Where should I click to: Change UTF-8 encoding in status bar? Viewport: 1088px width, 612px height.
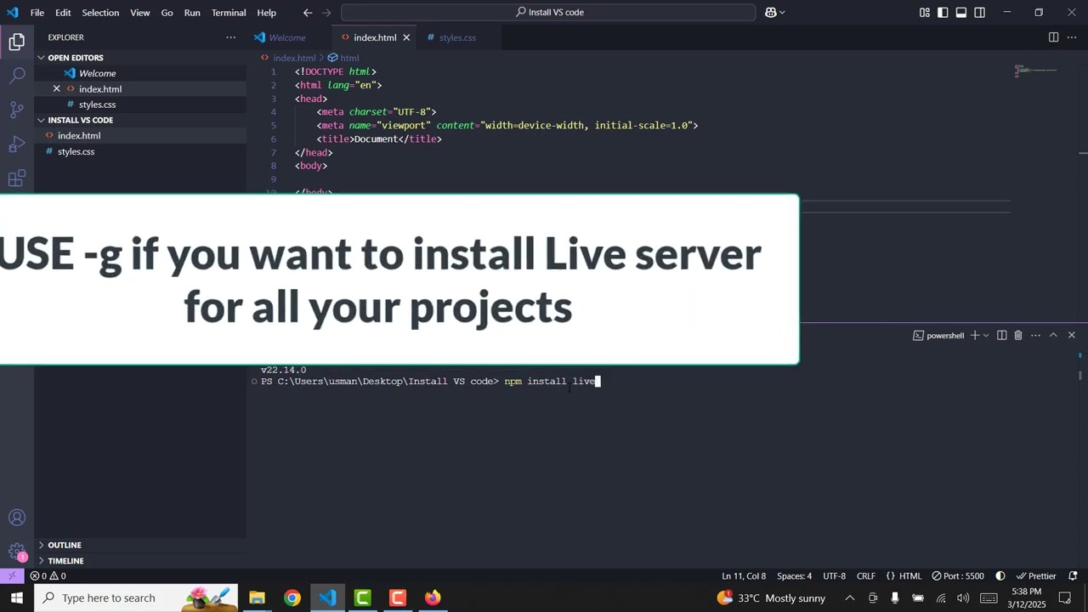(834, 575)
